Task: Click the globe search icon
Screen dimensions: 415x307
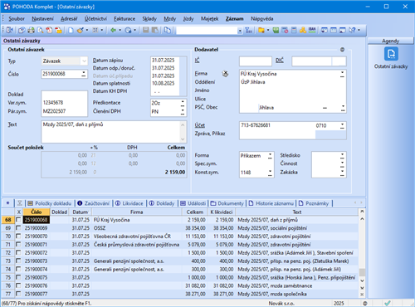Action: coord(128,30)
